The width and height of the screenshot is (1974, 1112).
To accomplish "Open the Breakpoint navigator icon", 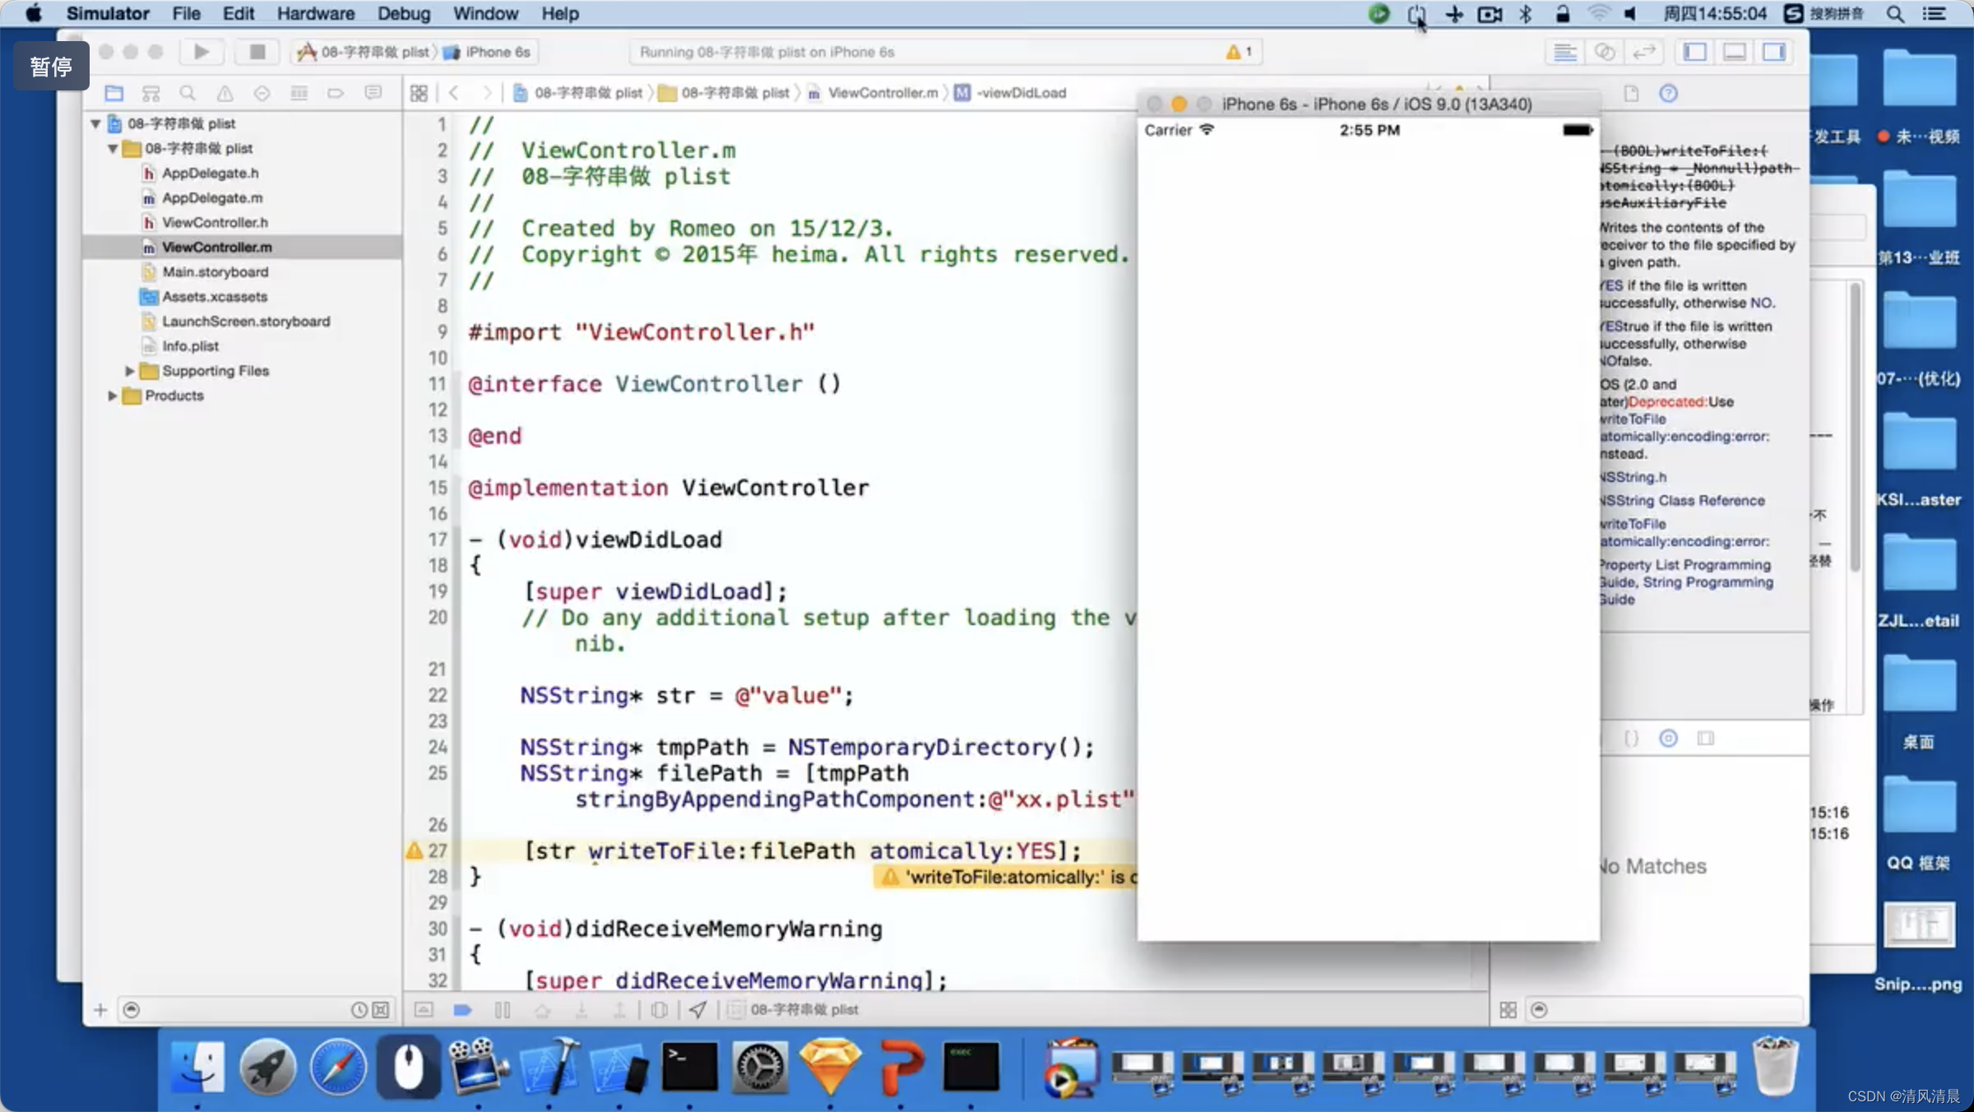I will pyautogui.click(x=336, y=93).
